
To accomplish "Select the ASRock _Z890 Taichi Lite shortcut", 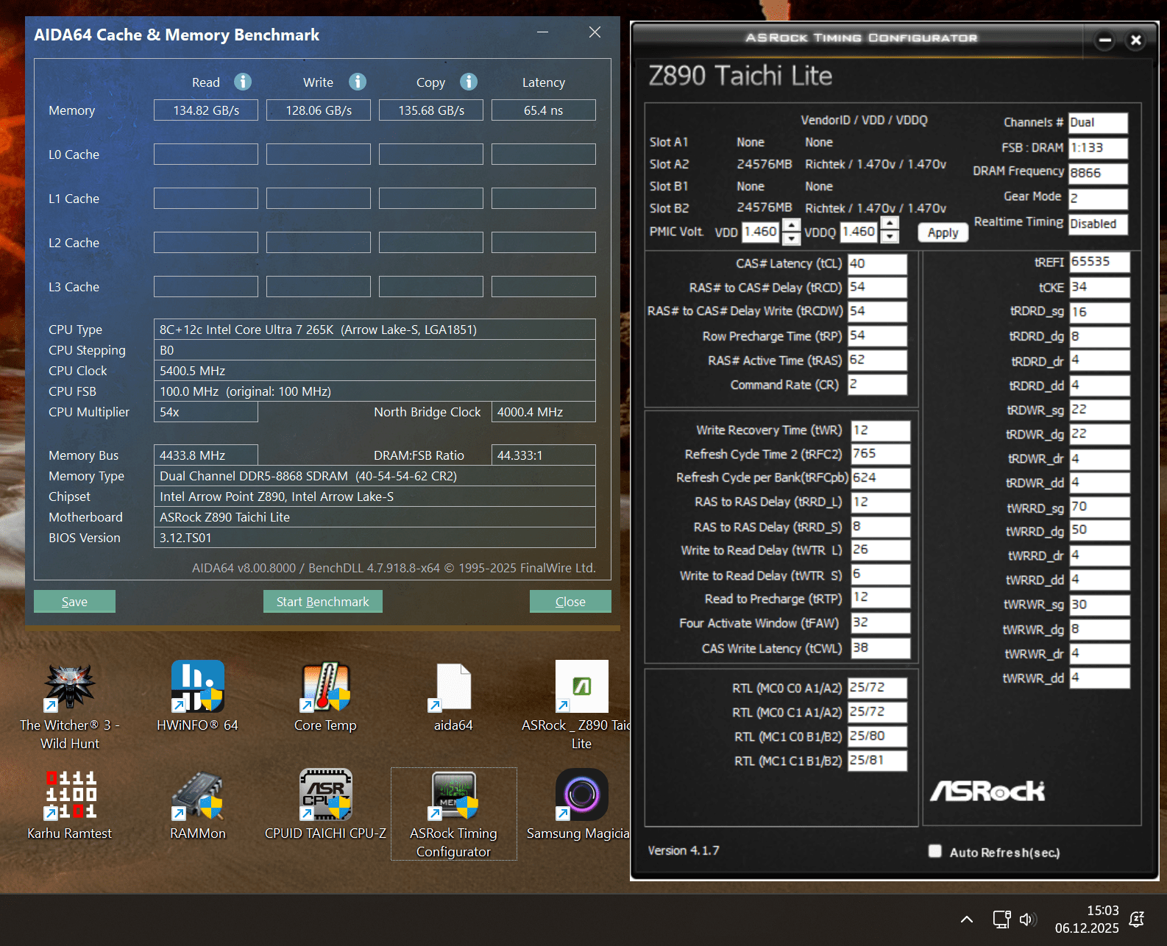I will [581, 706].
